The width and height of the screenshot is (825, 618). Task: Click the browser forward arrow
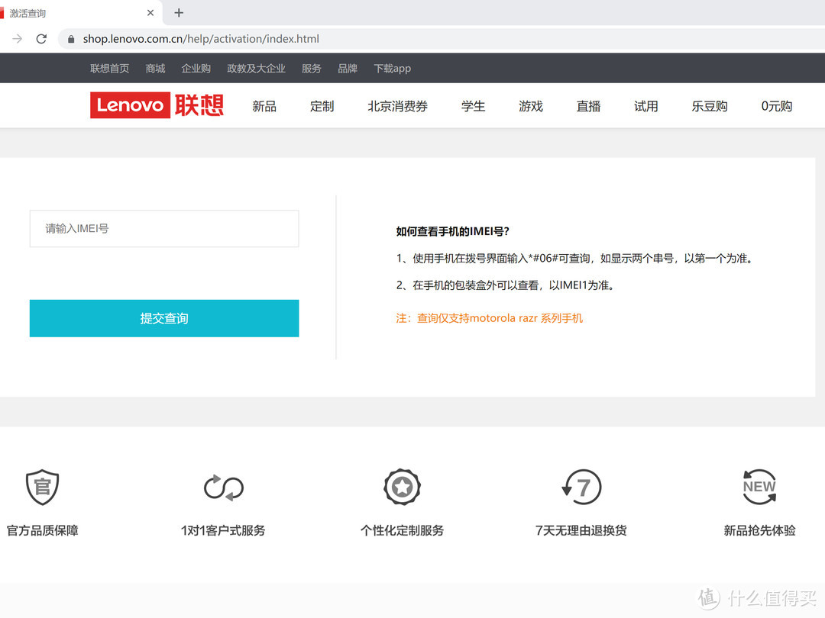(17, 39)
